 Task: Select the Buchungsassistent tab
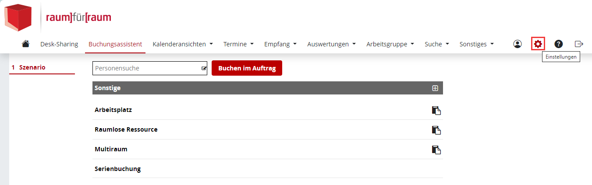pyautogui.click(x=115, y=44)
